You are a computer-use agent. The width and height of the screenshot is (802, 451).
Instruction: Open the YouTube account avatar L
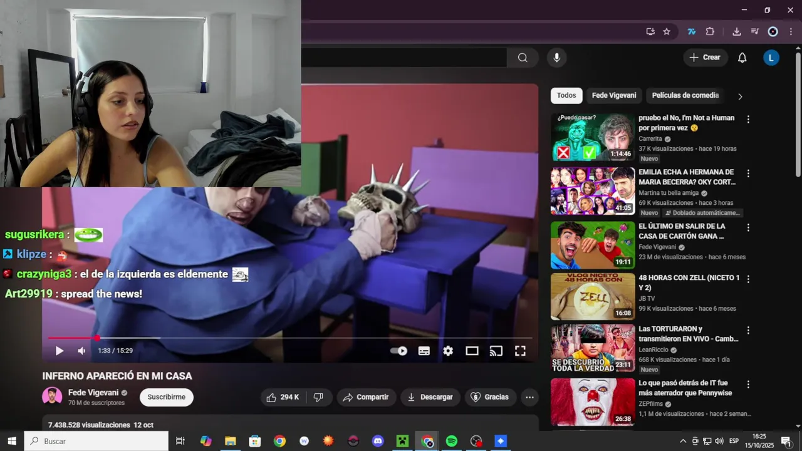pos(771,58)
